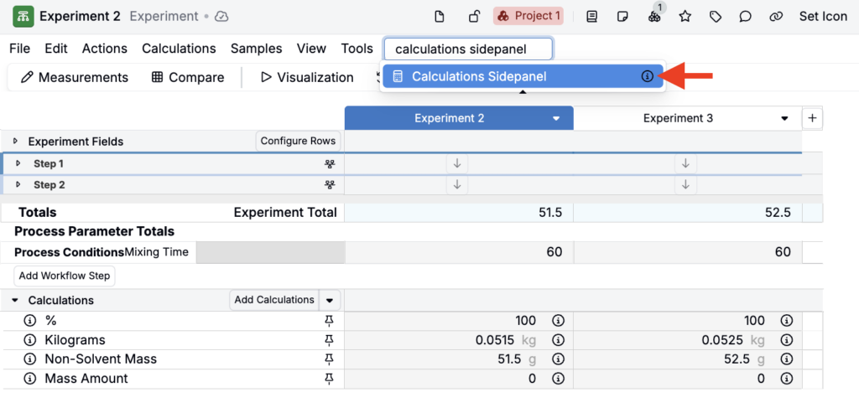Open Experiment 3 column dropdown arrow
This screenshot has width=859, height=418.
pos(784,119)
